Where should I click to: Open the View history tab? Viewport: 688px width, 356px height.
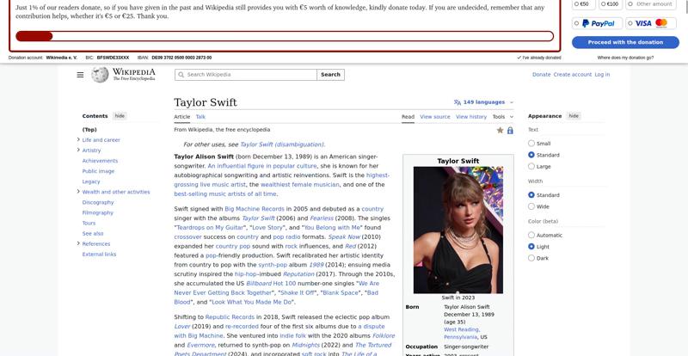[470, 117]
